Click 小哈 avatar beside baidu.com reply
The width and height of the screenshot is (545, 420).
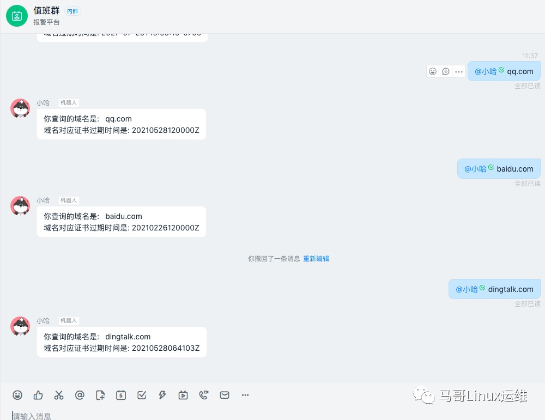[x=20, y=206]
